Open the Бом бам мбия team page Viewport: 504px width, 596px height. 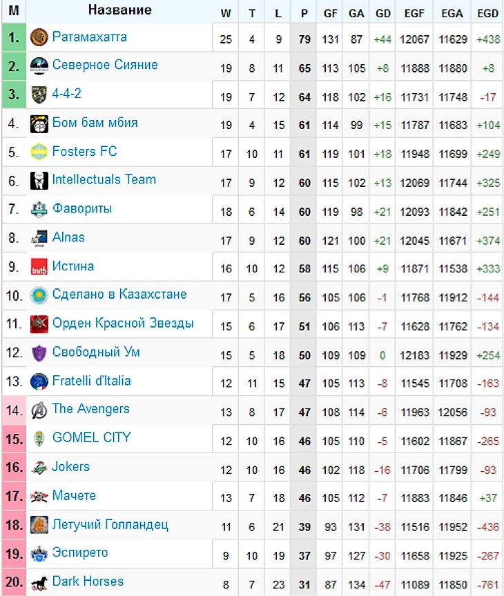[95, 123]
